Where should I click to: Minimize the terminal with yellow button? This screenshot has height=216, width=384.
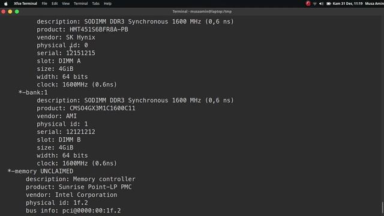[x=10, y=11]
